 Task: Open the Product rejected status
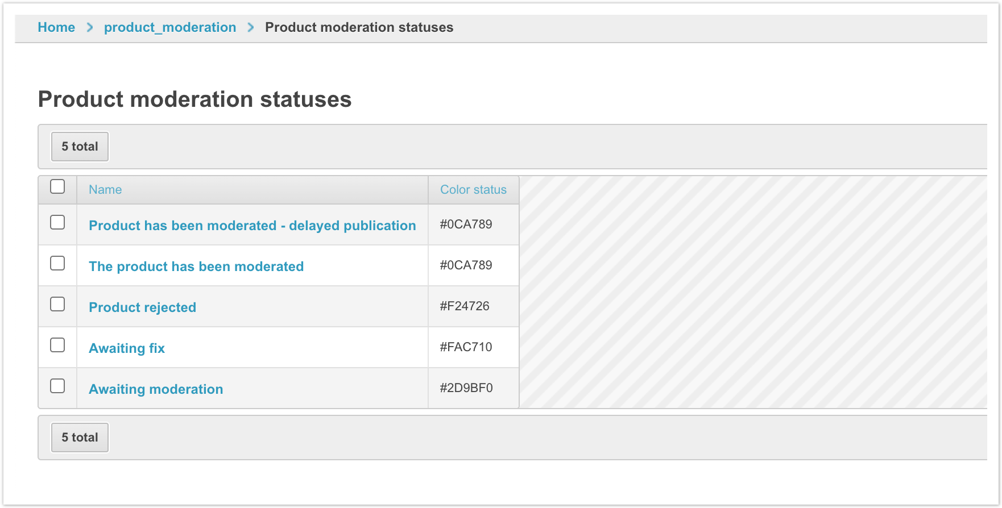(x=142, y=307)
